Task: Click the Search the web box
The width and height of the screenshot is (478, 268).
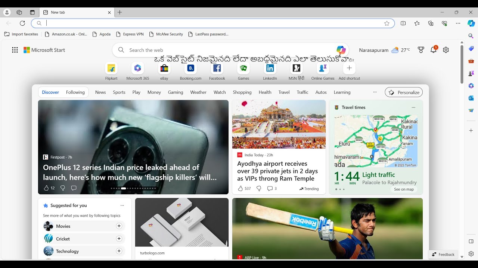Action: pos(230,50)
